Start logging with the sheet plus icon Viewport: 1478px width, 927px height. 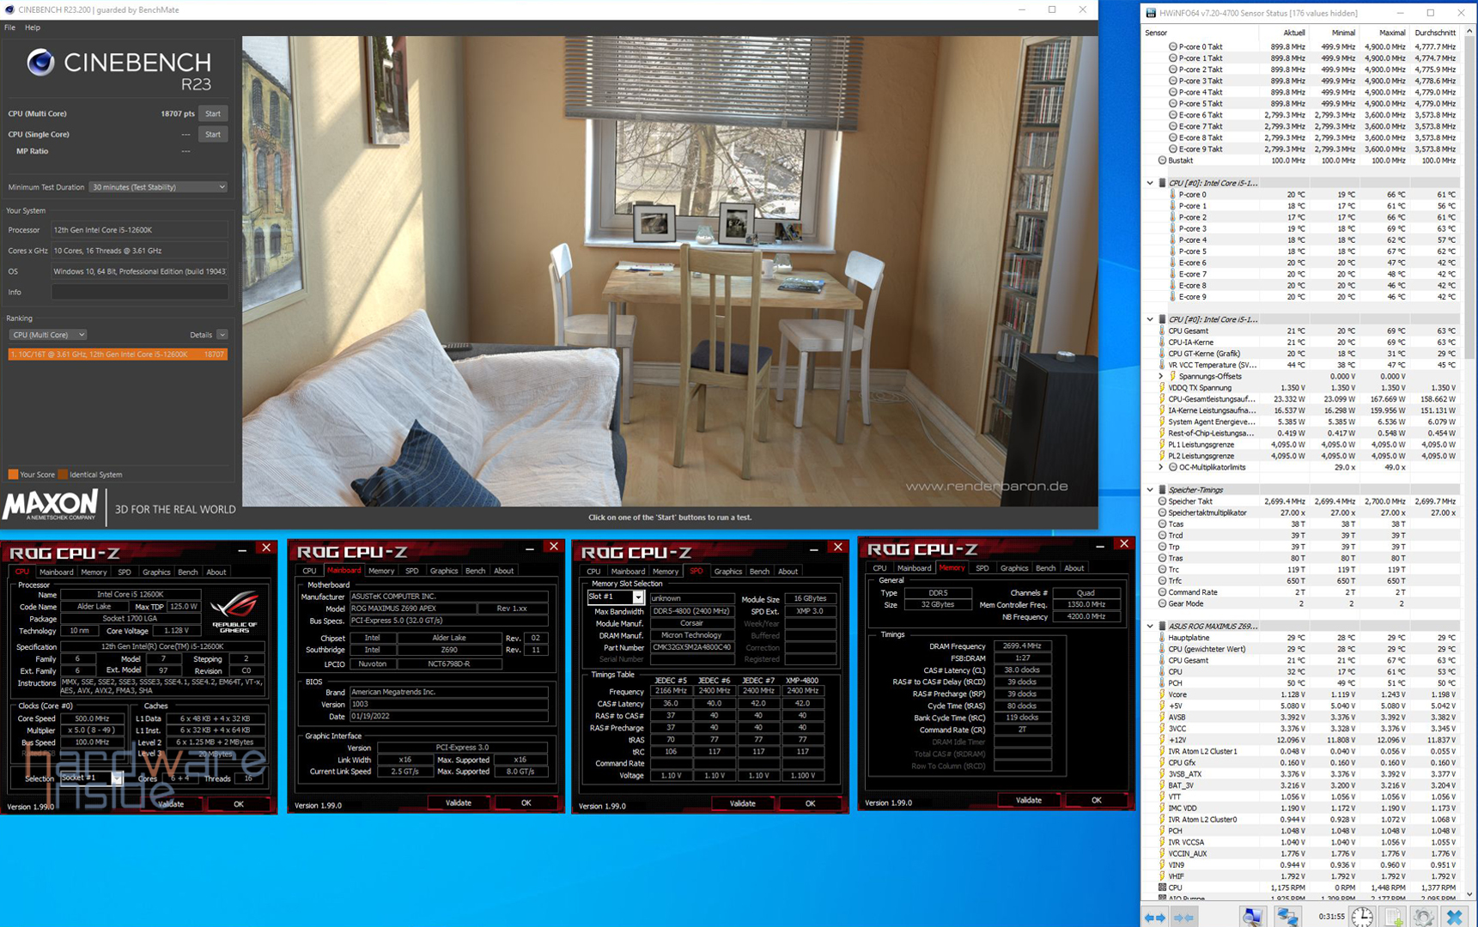click(x=1393, y=917)
